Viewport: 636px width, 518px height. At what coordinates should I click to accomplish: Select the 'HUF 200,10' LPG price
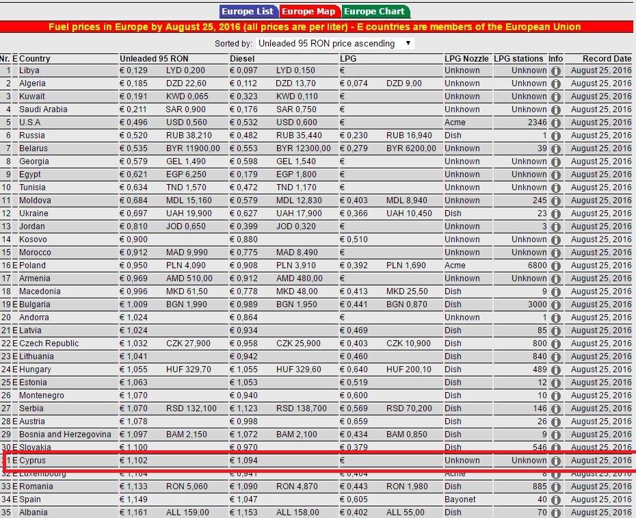(x=408, y=369)
